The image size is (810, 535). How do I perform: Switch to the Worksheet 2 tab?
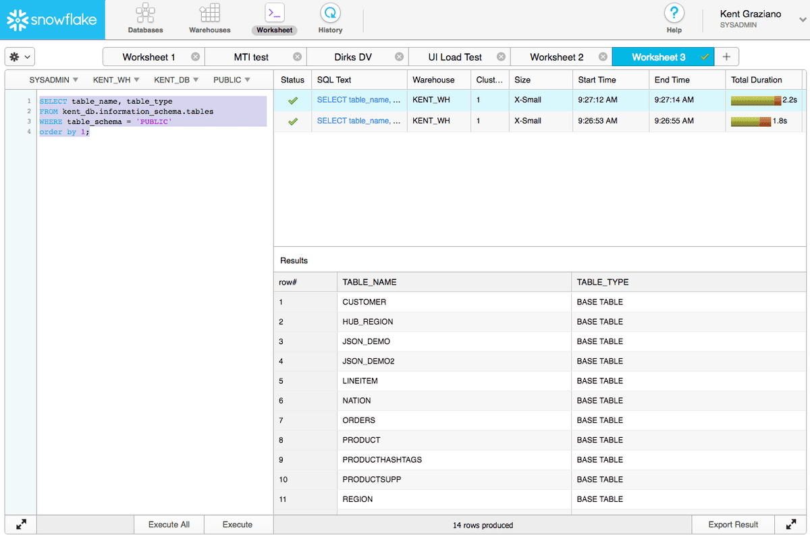coord(557,57)
